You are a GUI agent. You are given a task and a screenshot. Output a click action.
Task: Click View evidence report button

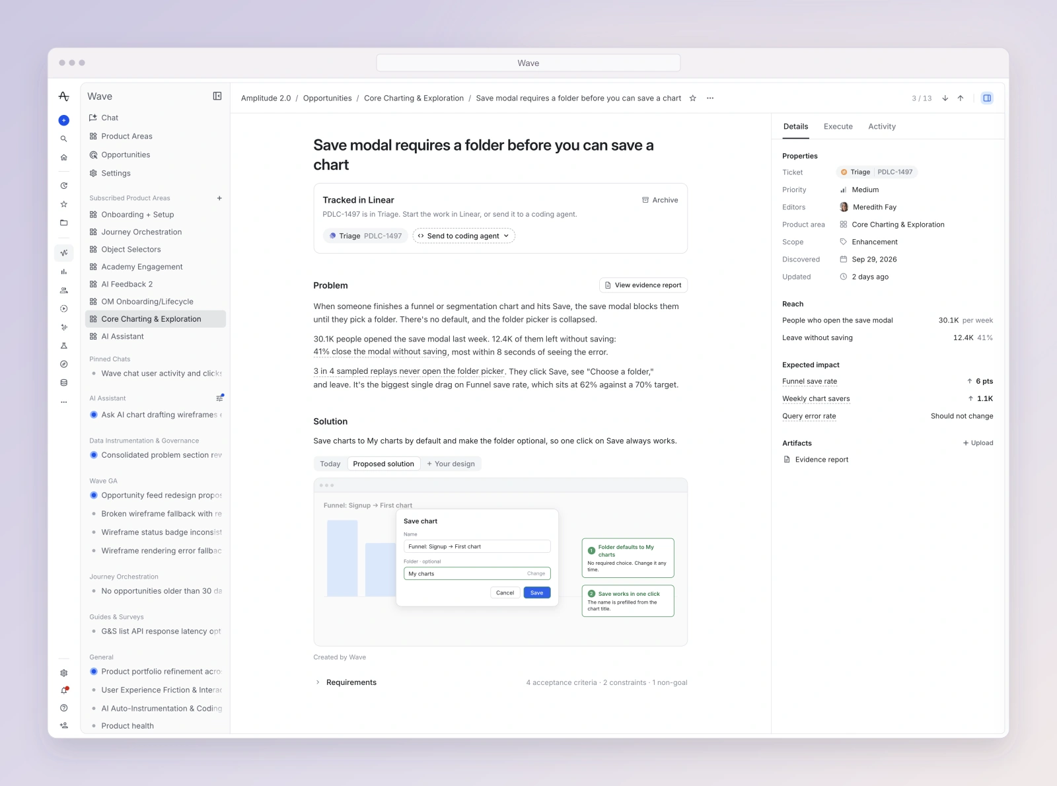tap(643, 285)
